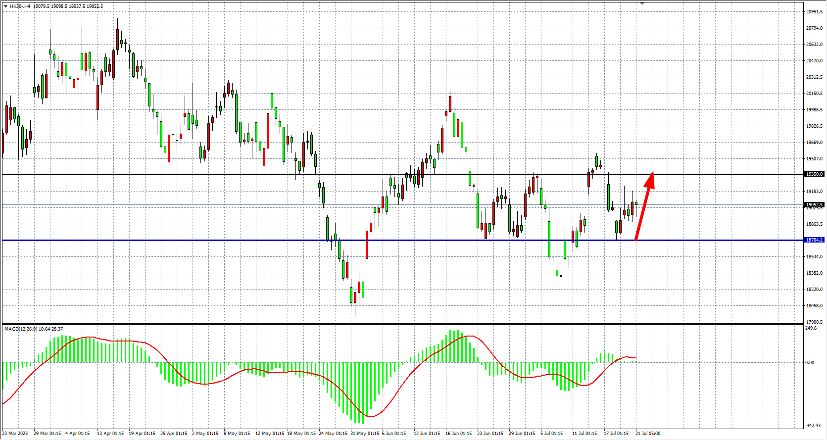Click the 21 Jul 05:00 time label
This screenshot has width=827, height=440.
coord(647,434)
